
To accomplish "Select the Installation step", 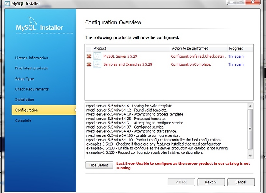I will click(25, 100).
